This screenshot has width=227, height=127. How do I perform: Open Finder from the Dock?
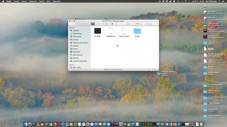[x=26, y=124]
